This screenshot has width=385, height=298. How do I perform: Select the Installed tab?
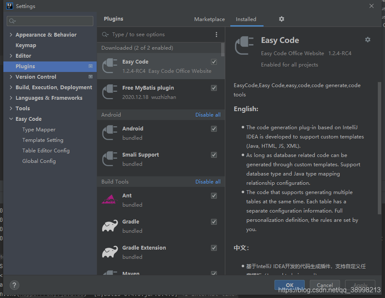246,19
